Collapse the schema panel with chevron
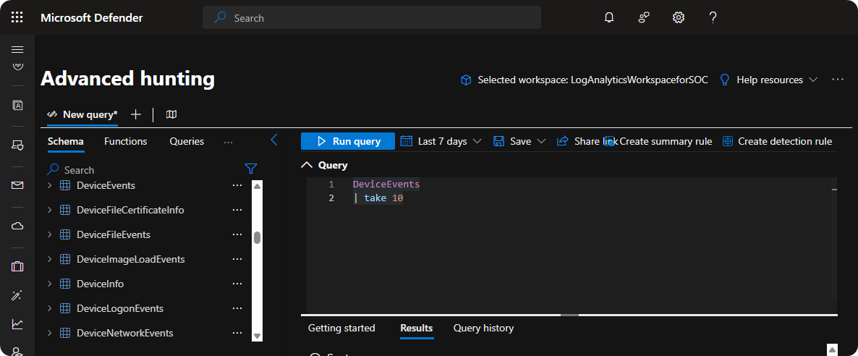 pyautogui.click(x=274, y=140)
